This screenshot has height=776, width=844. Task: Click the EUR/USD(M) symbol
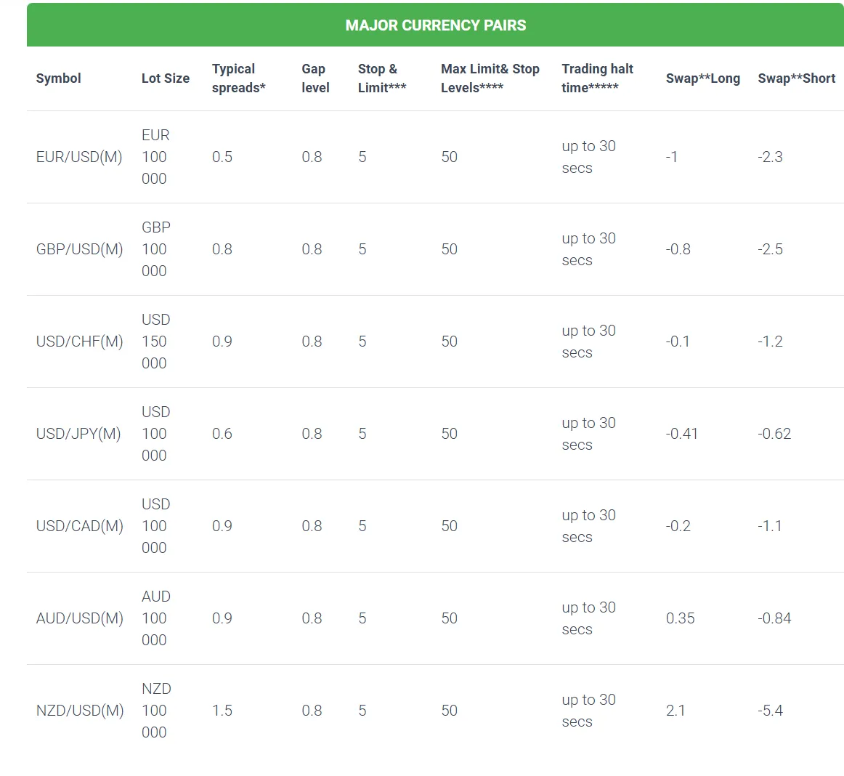pos(79,157)
